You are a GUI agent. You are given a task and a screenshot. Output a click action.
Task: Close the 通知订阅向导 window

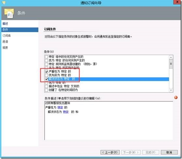click(x=177, y=2)
